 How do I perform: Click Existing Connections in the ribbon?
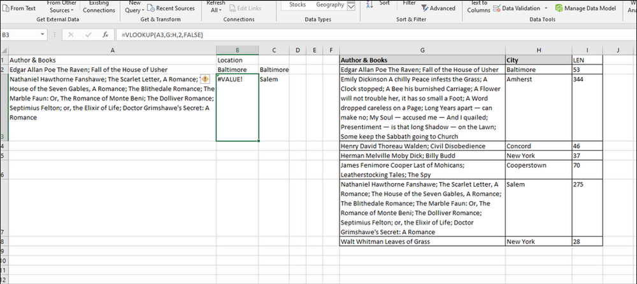(99, 7)
